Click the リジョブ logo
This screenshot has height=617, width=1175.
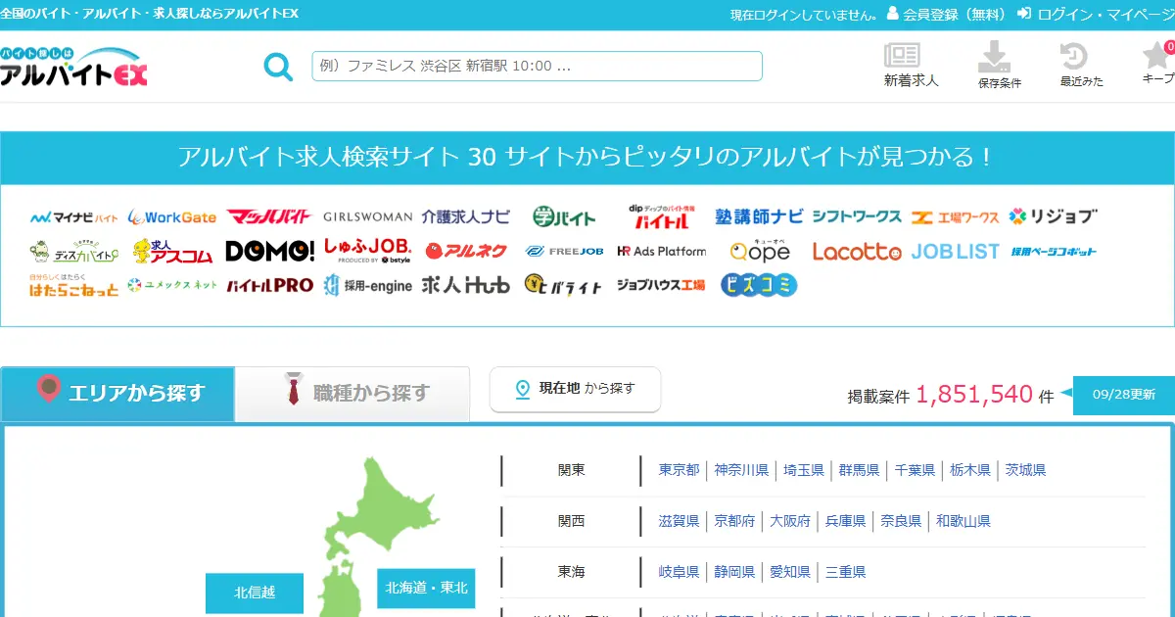1053,216
